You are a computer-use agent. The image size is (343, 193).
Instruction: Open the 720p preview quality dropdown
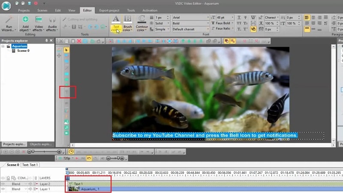[68, 158]
